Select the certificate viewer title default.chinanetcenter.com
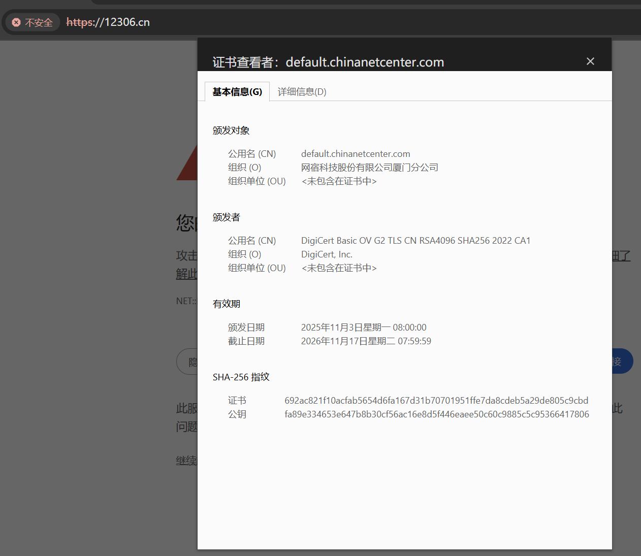Screen dimensions: 641x556 tap(365, 62)
